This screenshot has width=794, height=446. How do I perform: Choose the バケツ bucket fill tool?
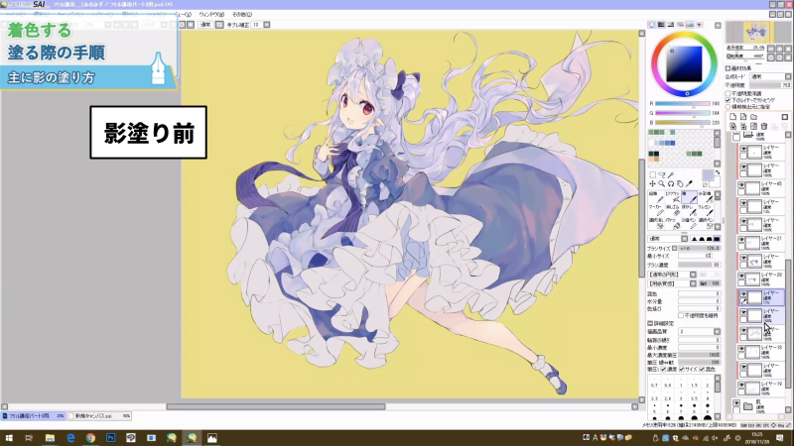[673, 223]
